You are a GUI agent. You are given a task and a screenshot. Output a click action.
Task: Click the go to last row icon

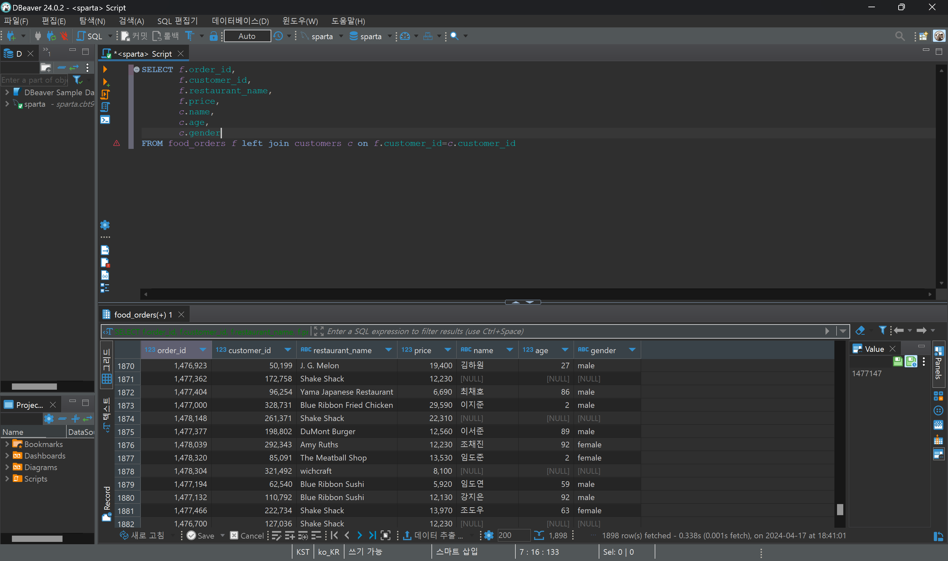[x=372, y=535]
